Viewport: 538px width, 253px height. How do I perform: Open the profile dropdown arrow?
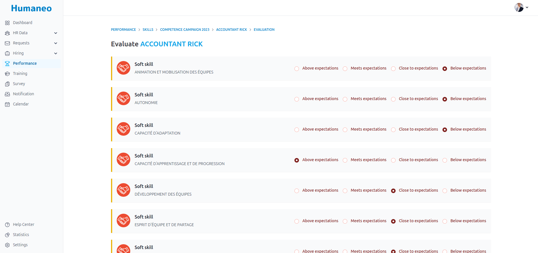(527, 8)
